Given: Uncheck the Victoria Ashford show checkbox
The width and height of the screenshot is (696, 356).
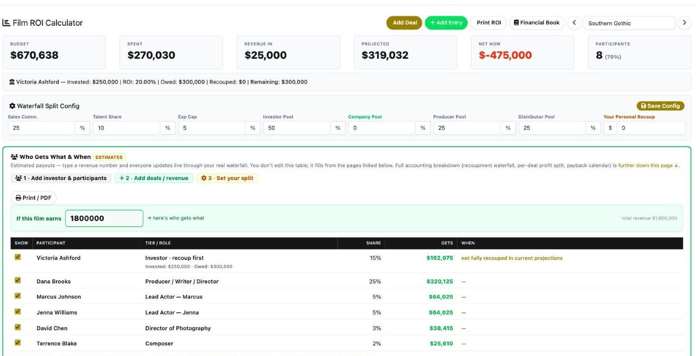Looking at the screenshot, I should pyautogui.click(x=18, y=257).
